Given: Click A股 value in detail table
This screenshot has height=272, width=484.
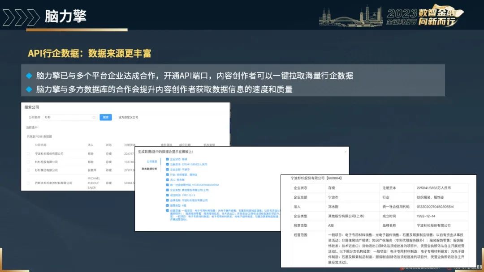Looking at the screenshot, I should [x=331, y=225].
